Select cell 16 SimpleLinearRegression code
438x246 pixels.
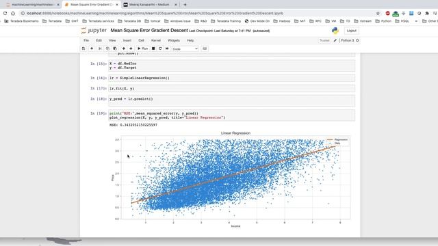(231, 78)
